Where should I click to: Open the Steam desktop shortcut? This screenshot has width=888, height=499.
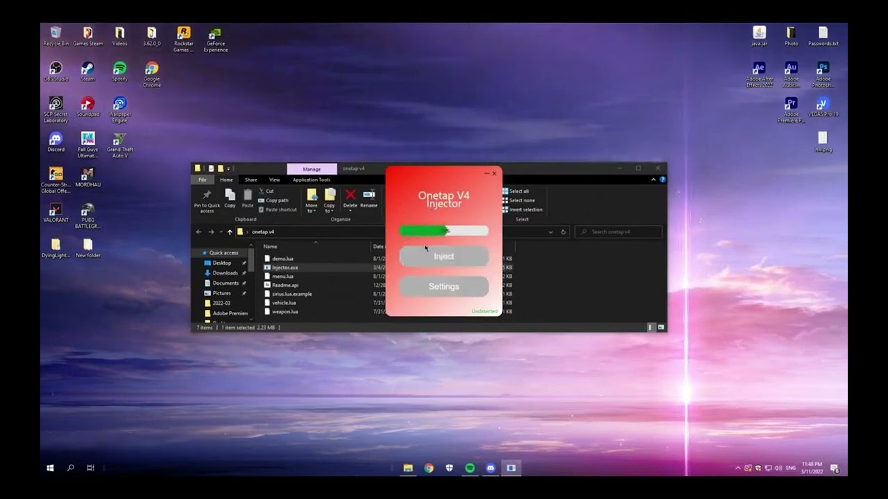point(87,71)
